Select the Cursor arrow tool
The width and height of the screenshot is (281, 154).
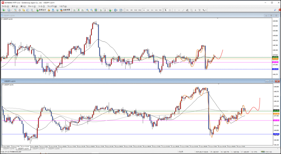click(x=165, y=10)
